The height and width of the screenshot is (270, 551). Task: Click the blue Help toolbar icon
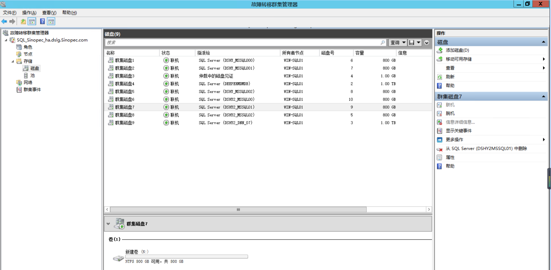[42, 21]
